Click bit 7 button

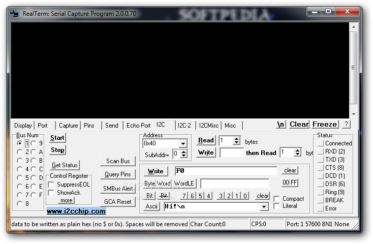[x=184, y=196]
